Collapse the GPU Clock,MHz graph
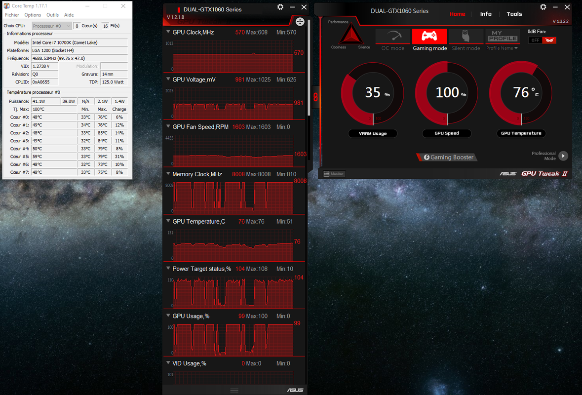Screen dimensions: 582x395 click(168, 32)
